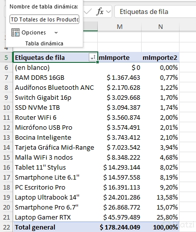Select the Laptop Gamer RTX cell
Image resolution: width=196 pixels, height=232 pixels.
(x=55, y=217)
